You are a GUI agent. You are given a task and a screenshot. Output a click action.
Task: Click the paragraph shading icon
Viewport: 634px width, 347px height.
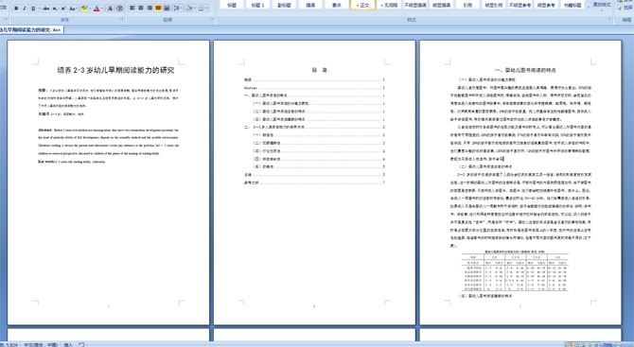click(x=189, y=9)
